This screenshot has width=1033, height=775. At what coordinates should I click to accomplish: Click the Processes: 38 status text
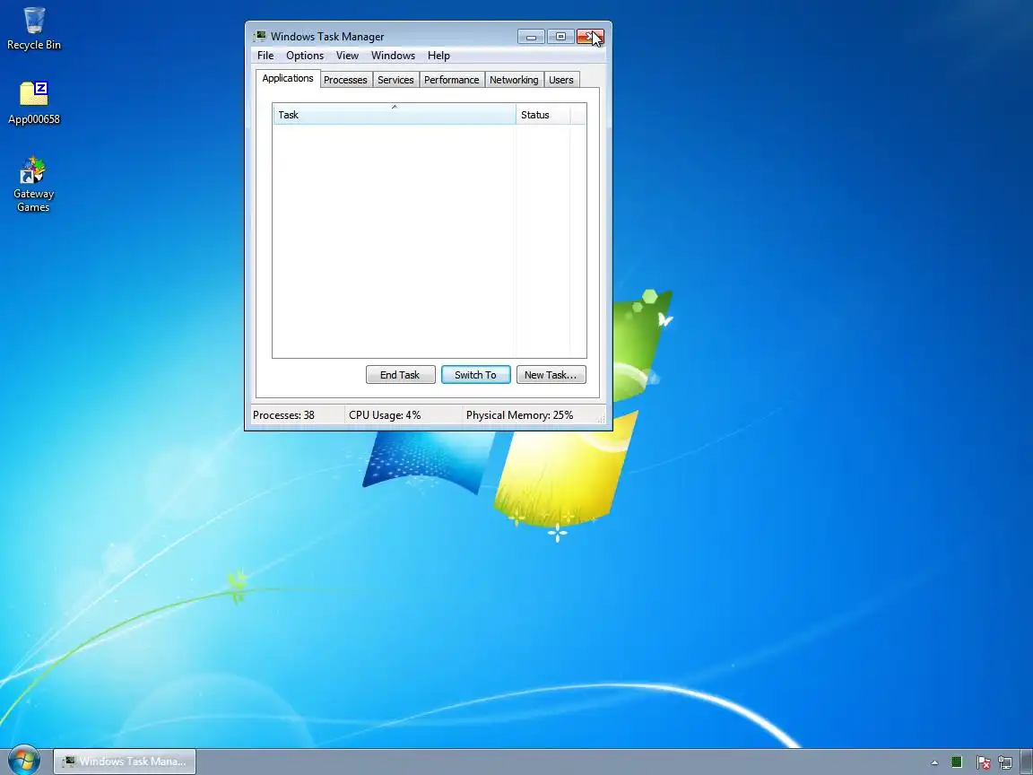tap(284, 415)
